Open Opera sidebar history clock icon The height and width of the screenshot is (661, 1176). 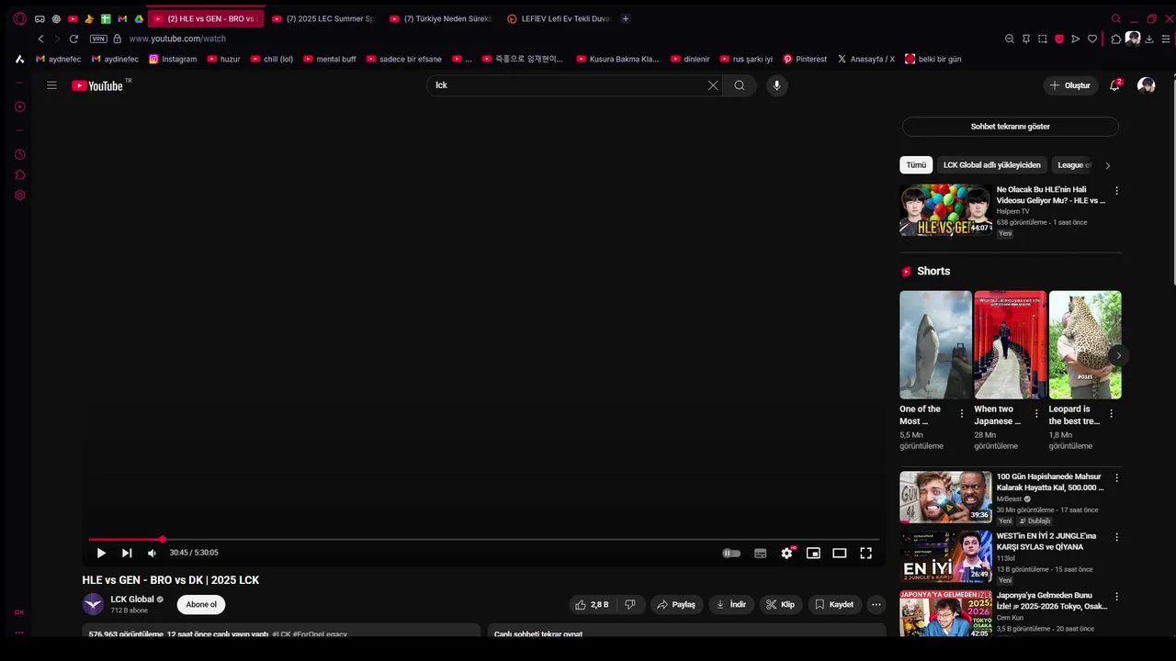[x=19, y=154]
